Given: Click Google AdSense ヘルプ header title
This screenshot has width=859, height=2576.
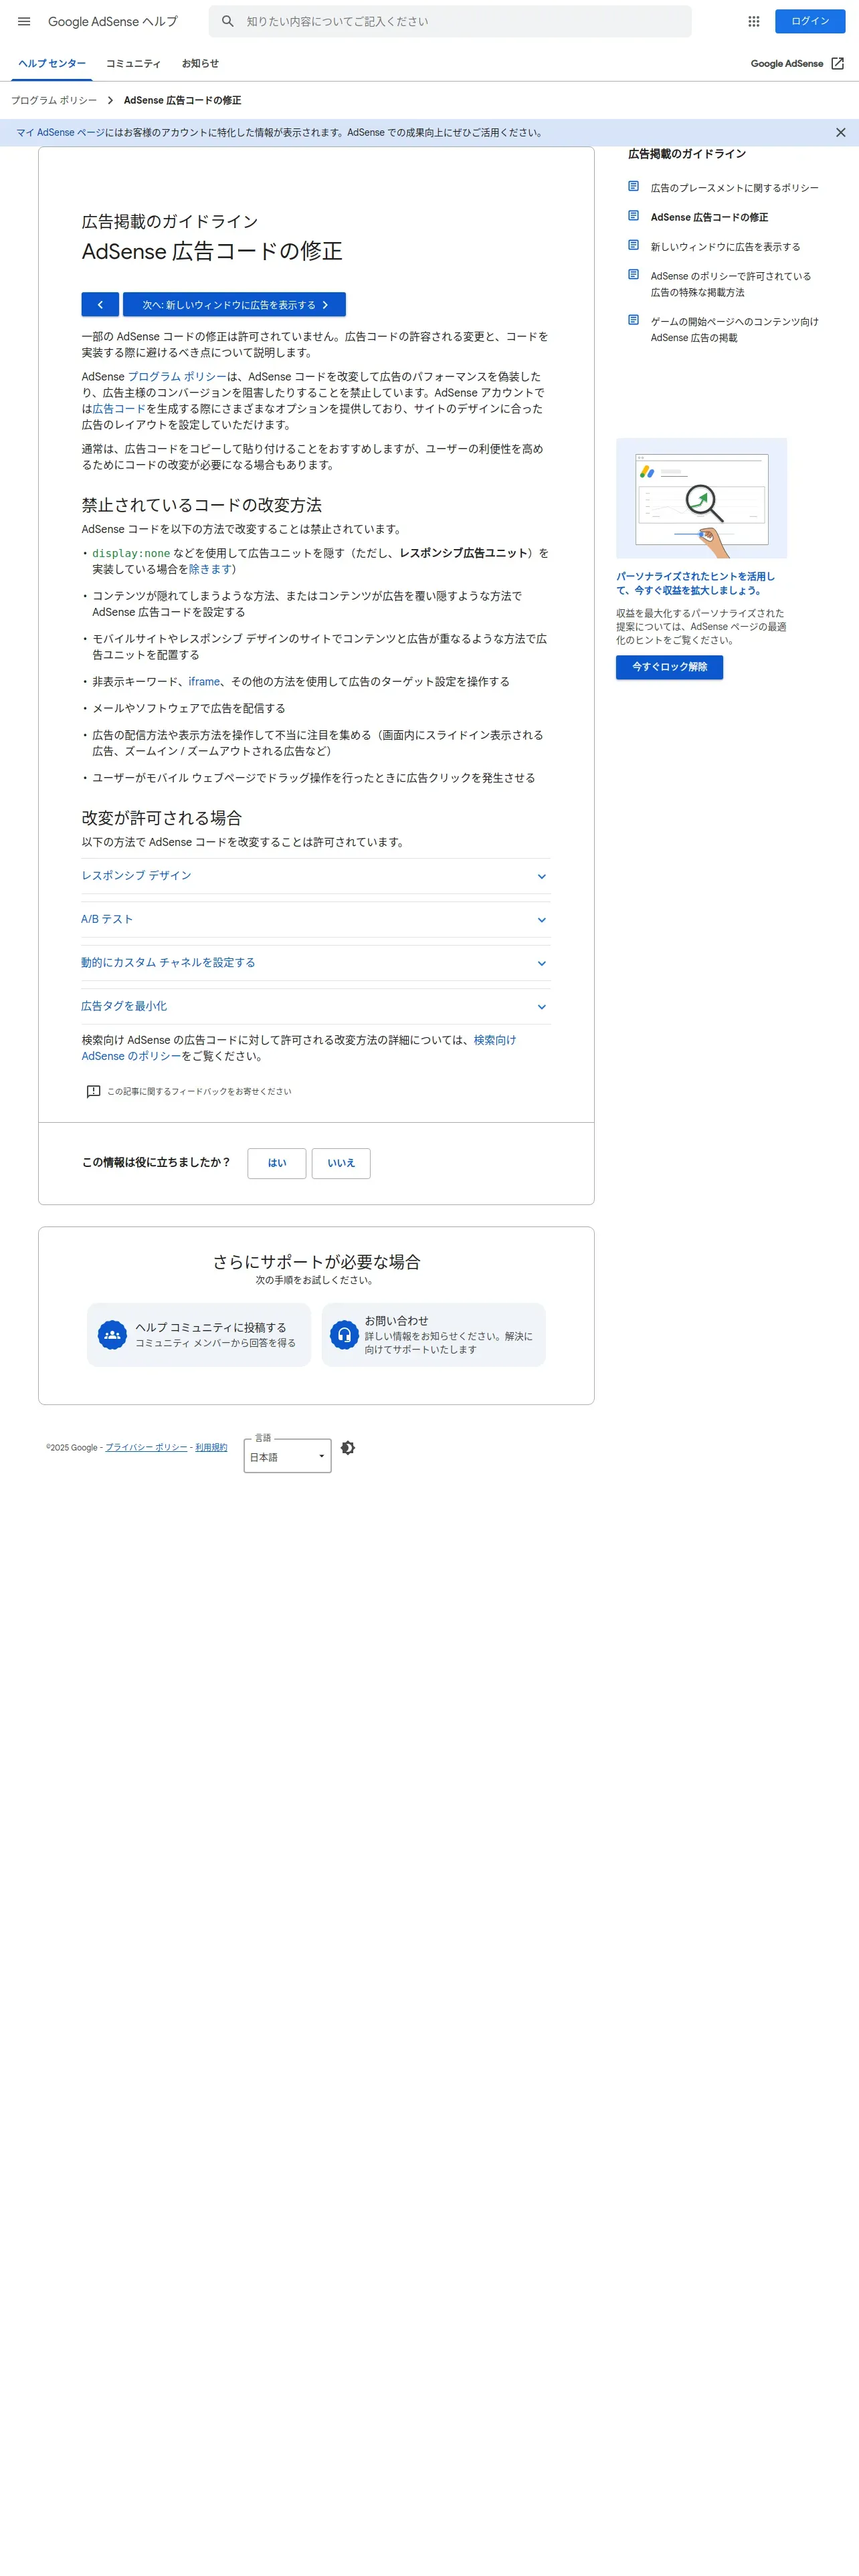Looking at the screenshot, I should [113, 21].
